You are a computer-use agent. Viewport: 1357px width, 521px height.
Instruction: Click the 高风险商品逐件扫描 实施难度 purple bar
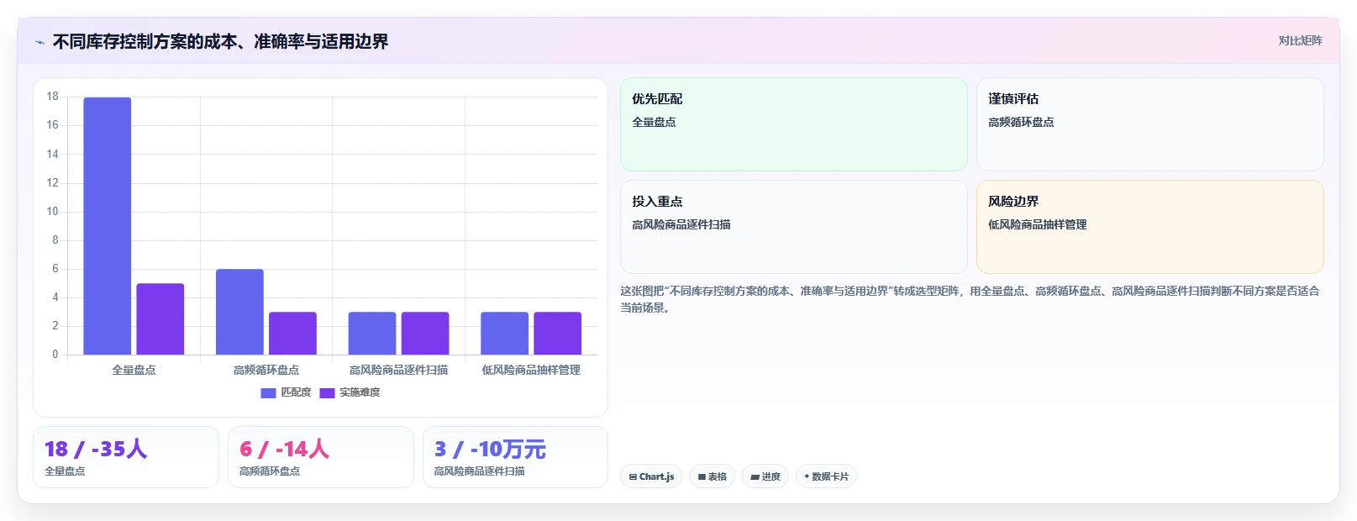pos(425,334)
